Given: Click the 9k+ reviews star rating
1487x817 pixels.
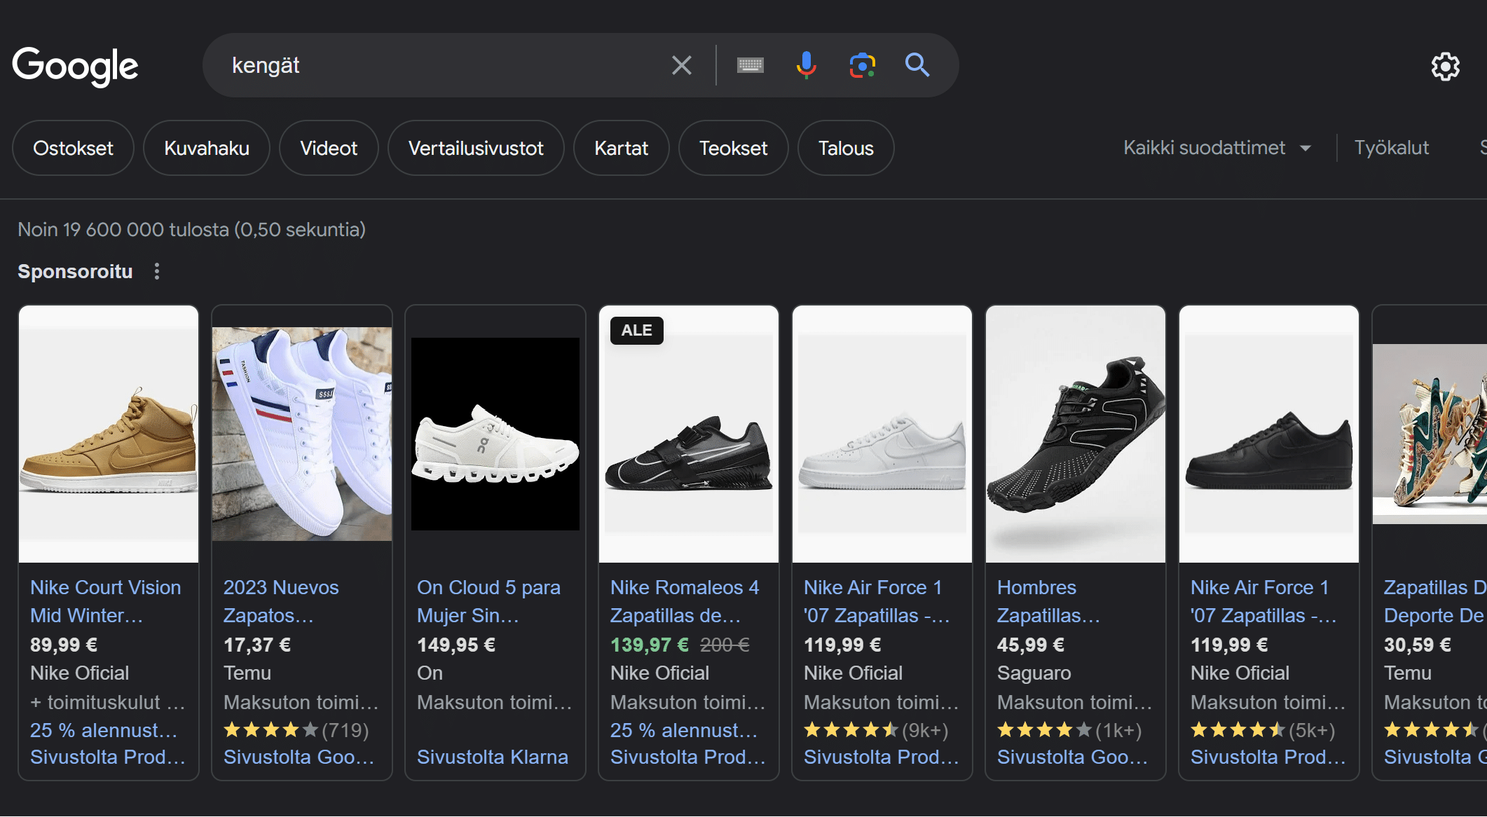Looking at the screenshot, I should (x=876, y=730).
